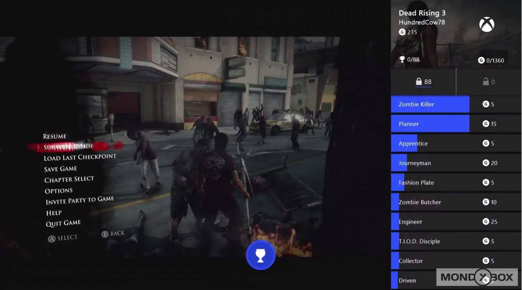522x290 pixels.
Task: Click the Xbox logo icon
Action: [487, 25]
